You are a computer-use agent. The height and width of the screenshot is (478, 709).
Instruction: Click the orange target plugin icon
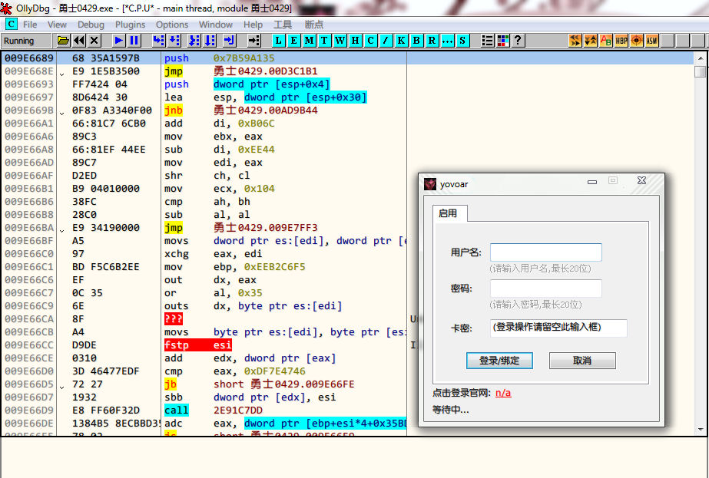click(x=637, y=41)
